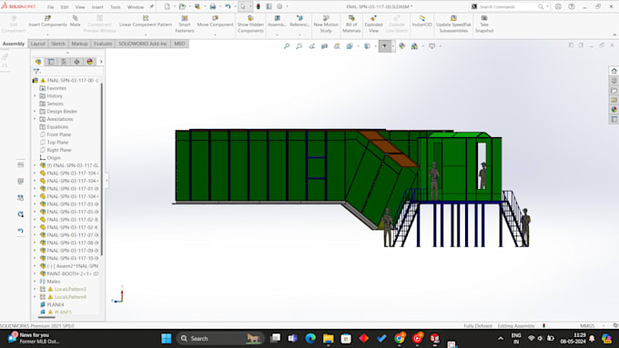Open the Tools menu
Screen dimensions: 619x348
[116, 7]
